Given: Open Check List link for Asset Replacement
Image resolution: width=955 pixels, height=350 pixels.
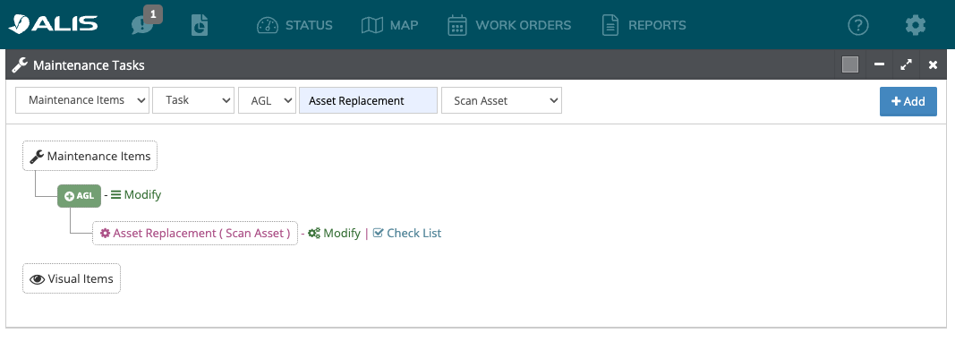Looking at the screenshot, I should [407, 233].
